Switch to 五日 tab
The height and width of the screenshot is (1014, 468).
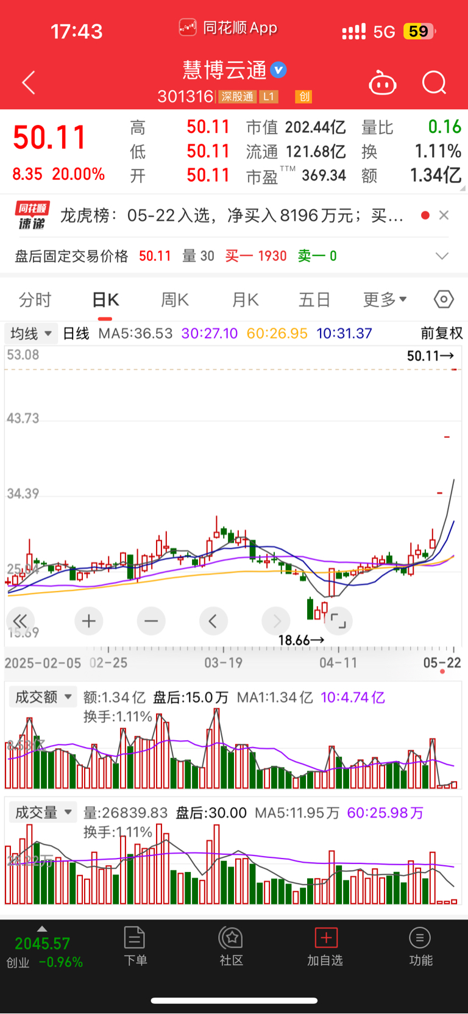click(x=314, y=300)
